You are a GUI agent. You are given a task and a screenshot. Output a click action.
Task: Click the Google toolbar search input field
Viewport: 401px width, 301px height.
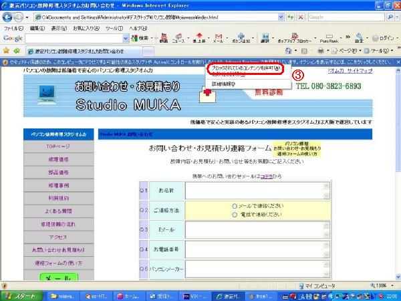[74, 38]
